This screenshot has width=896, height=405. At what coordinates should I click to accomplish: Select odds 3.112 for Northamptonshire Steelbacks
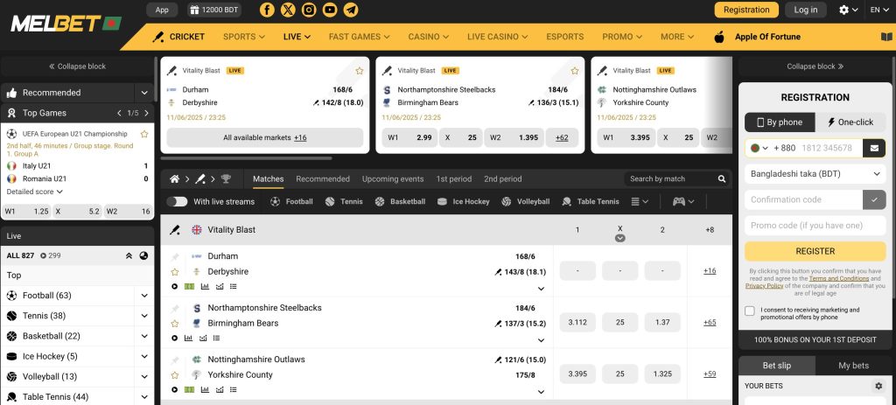(577, 322)
